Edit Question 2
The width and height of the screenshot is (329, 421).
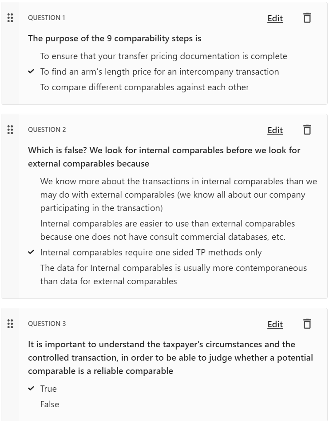click(x=275, y=130)
